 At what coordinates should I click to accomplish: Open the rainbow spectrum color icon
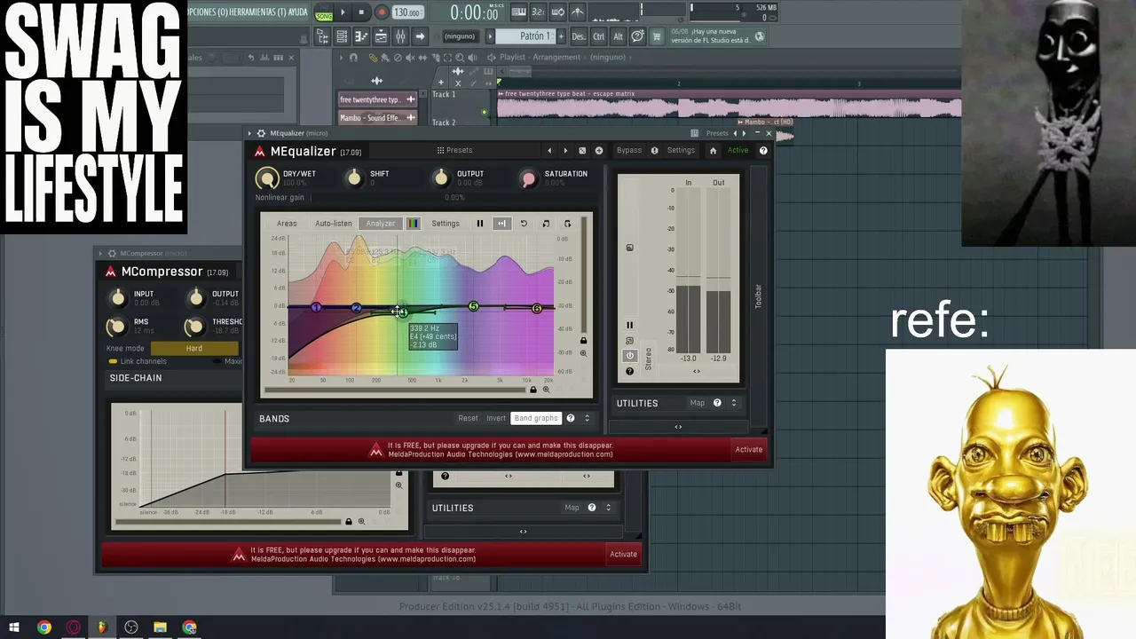tap(414, 224)
